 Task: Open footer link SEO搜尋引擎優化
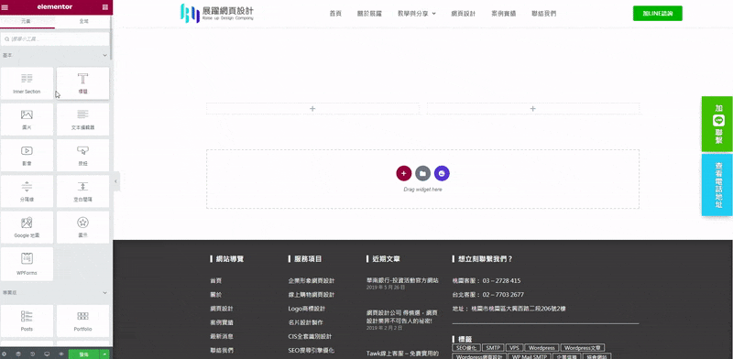pyautogui.click(x=312, y=350)
